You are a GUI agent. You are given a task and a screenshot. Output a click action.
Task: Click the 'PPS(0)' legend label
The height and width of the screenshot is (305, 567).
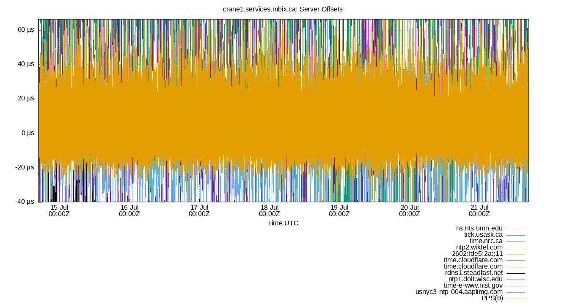coord(493,298)
